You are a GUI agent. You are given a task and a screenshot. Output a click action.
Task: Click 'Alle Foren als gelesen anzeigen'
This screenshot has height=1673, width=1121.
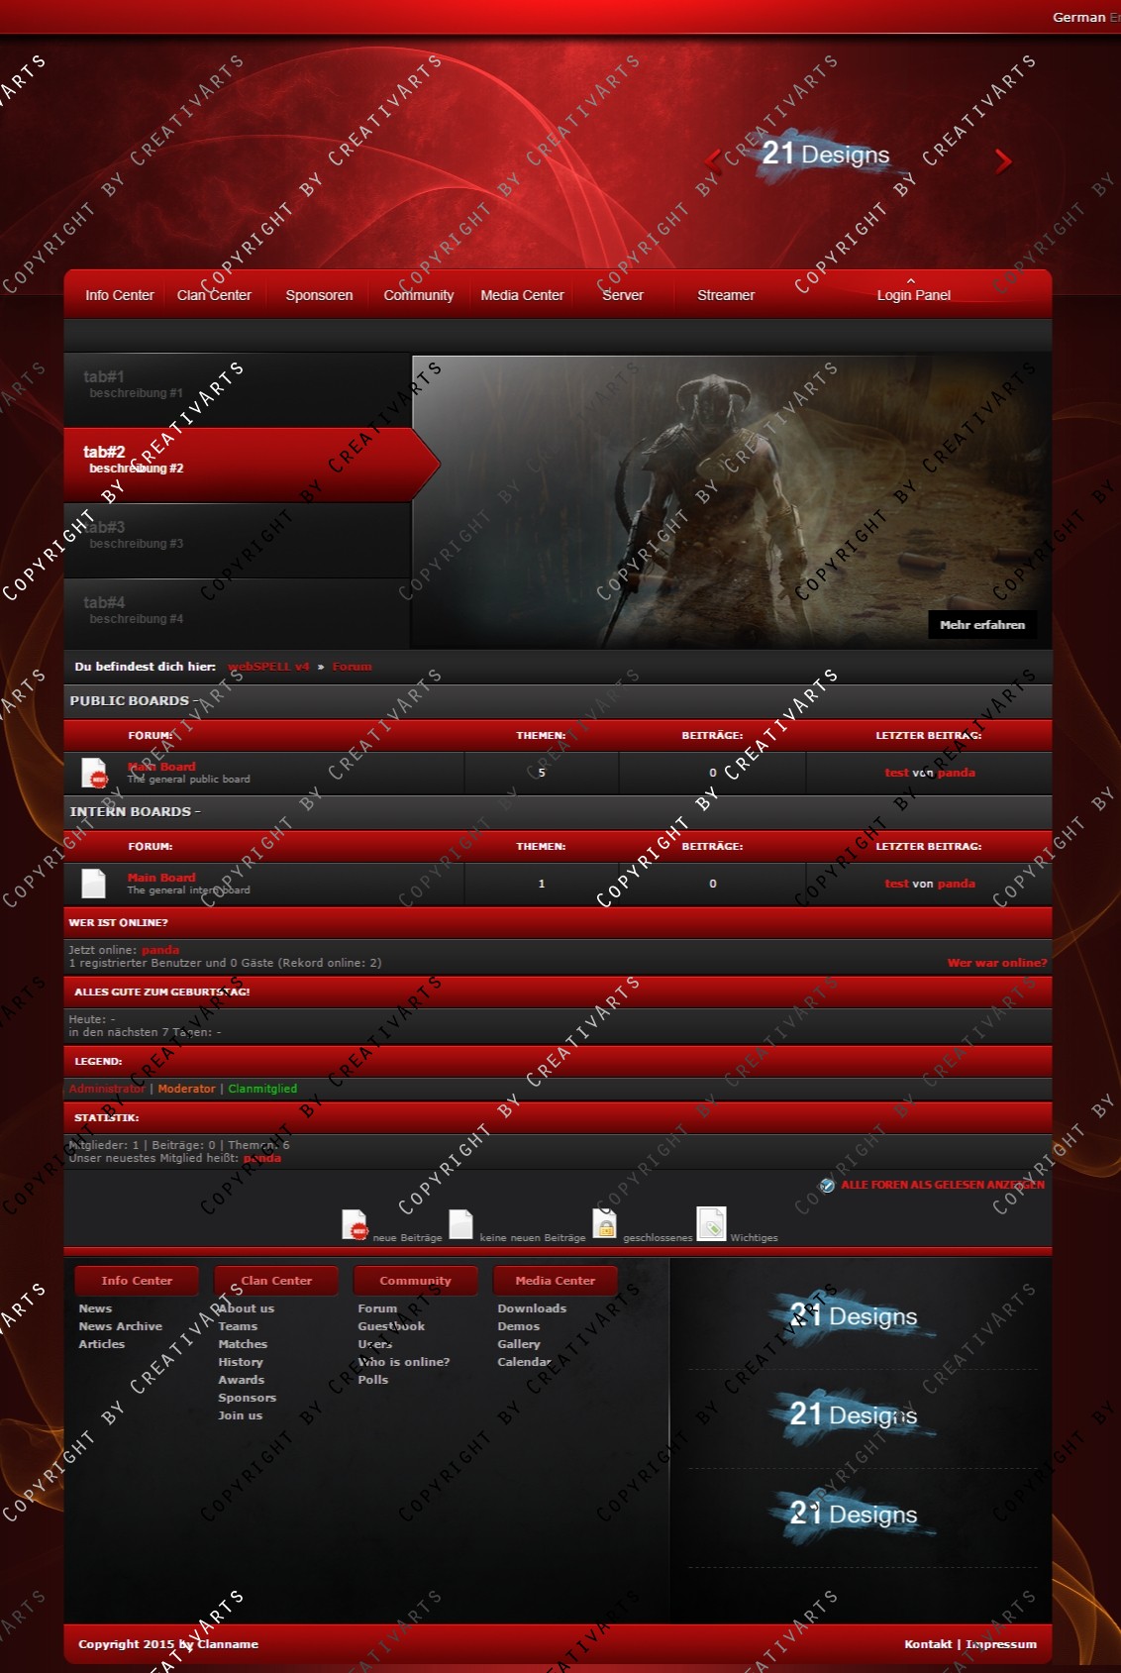tap(943, 1185)
